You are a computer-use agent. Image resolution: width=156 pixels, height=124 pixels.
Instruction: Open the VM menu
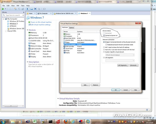[x=18, y=6]
